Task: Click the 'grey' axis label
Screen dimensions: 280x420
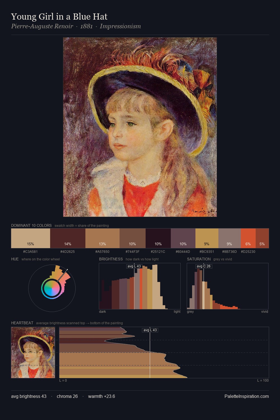Action: [x=190, y=312]
